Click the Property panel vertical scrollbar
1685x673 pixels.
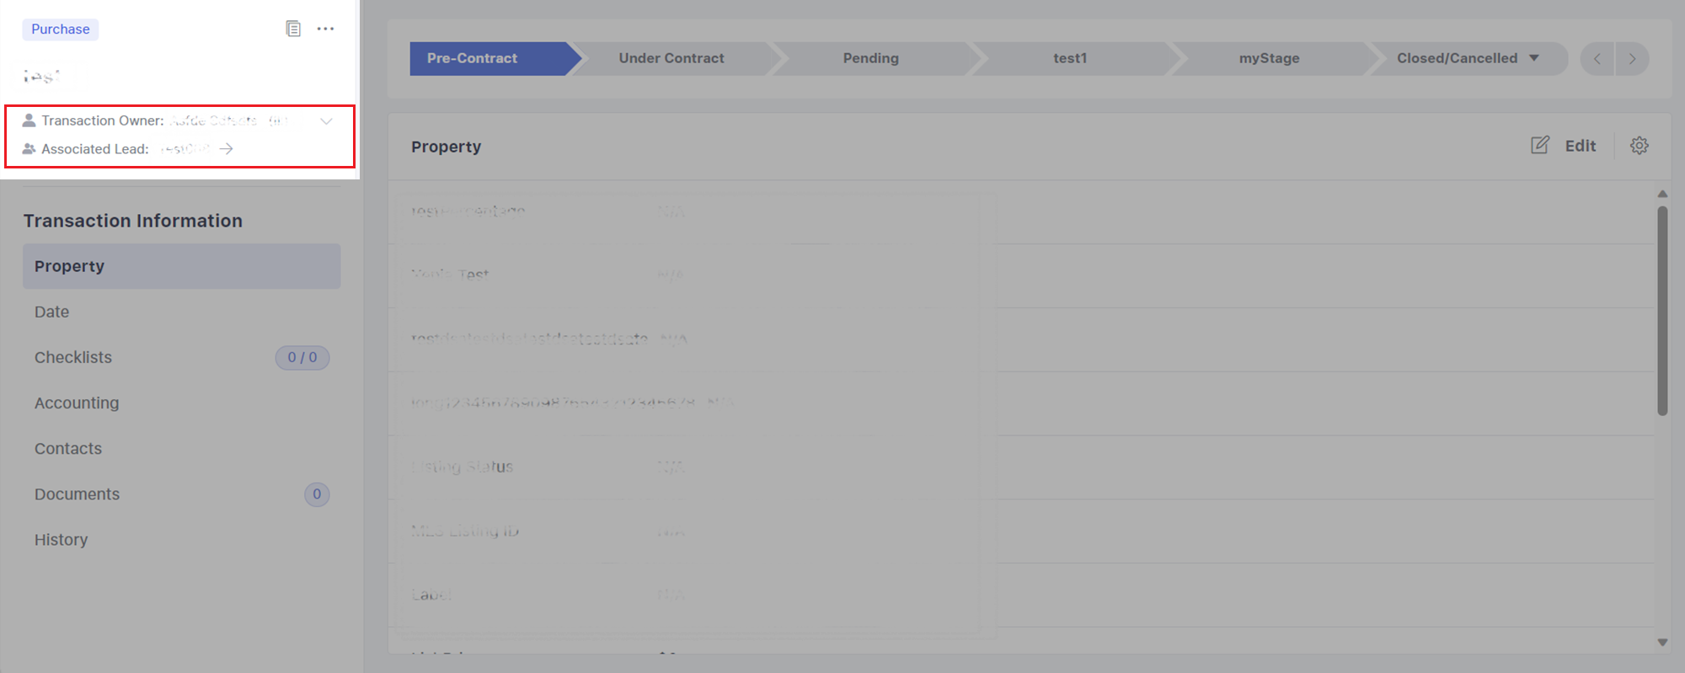[1662, 311]
